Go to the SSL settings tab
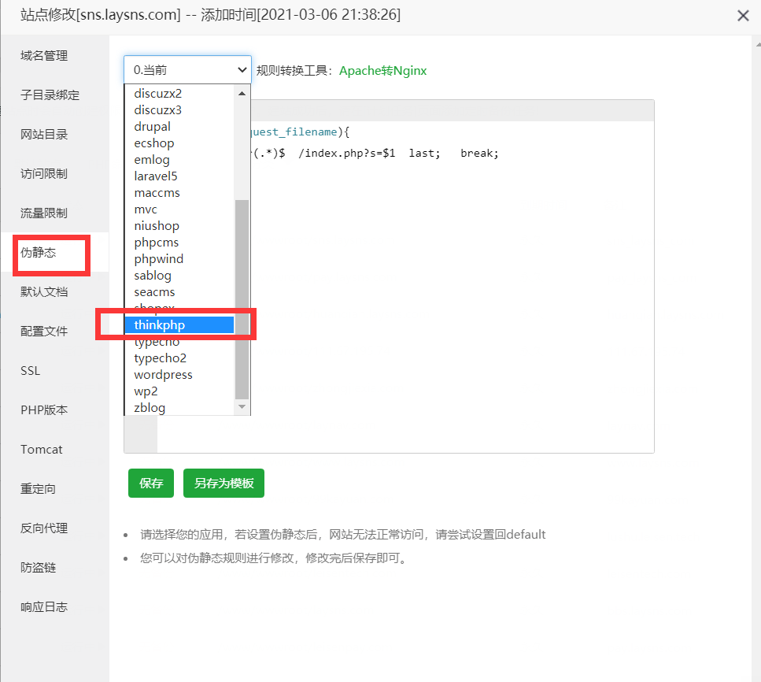 [x=31, y=371]
